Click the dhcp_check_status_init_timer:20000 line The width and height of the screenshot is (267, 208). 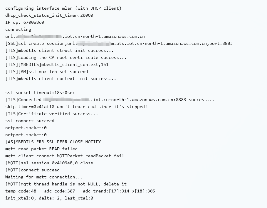pyautogui.click(x=49, y=15)
